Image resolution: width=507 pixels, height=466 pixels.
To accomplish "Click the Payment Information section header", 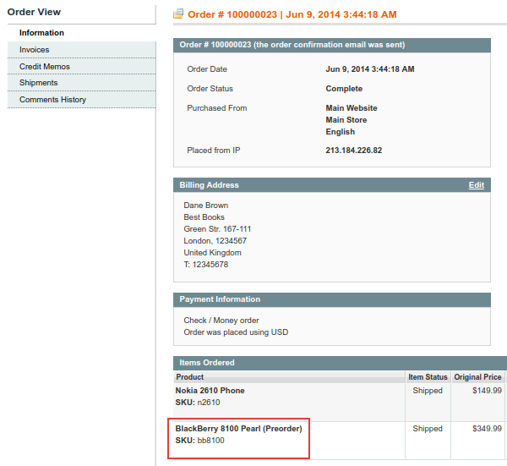I will point(220,299).
